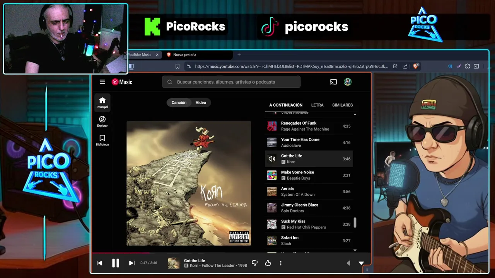The width and height of the screenshot is (495, 278).
Task: Play Your Time Has Come from queue
Action: pyautogui.click(x=309, y=142)
